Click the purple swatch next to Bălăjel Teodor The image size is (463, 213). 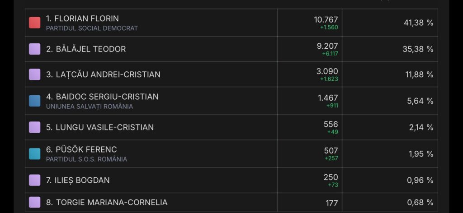coord(35,49)
